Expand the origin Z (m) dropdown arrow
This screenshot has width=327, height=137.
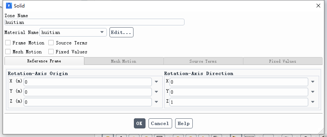coord(156,102)
